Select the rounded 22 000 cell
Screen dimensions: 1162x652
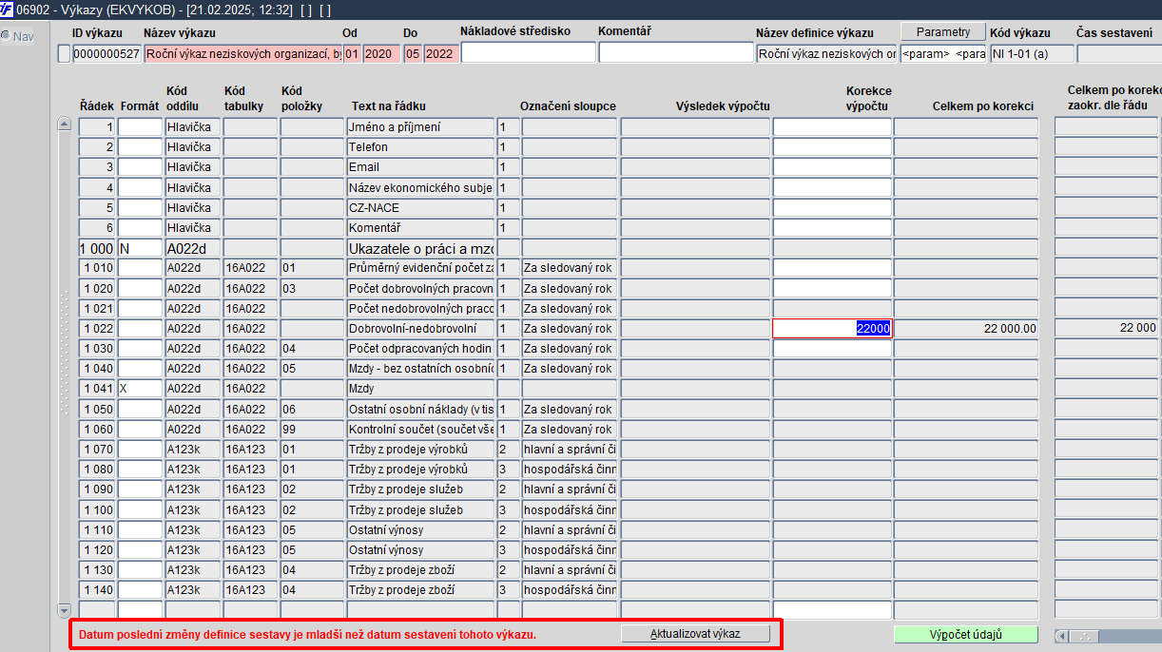click(x=1107, y=328)
